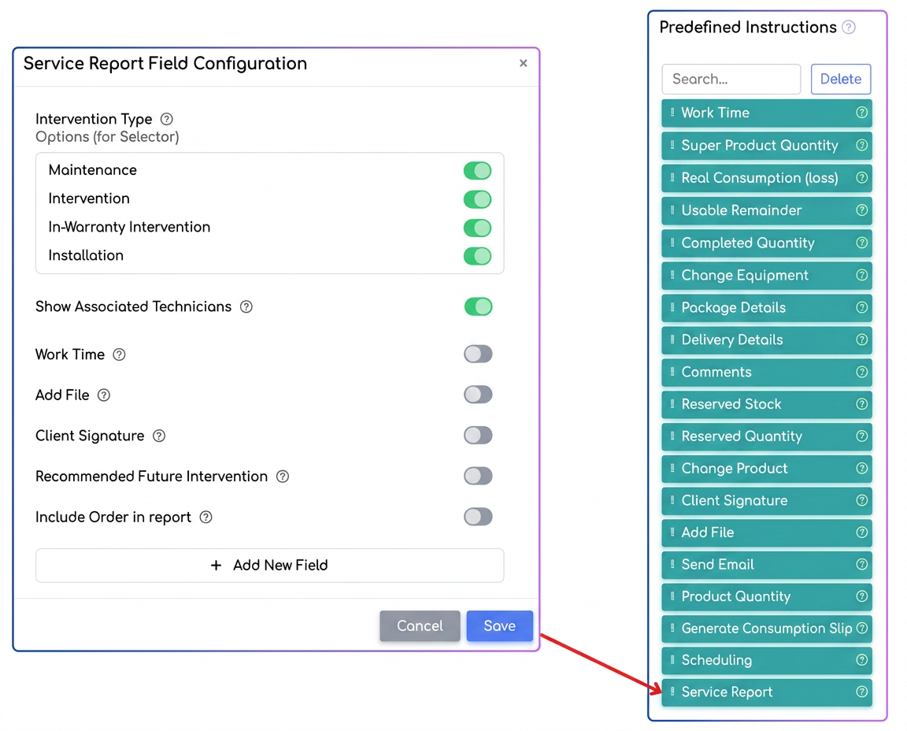The width and height of the screenshot is (907, 731).
Task: Click help icon next to Show Associated Technicians
Action: [x=246, y=306]
